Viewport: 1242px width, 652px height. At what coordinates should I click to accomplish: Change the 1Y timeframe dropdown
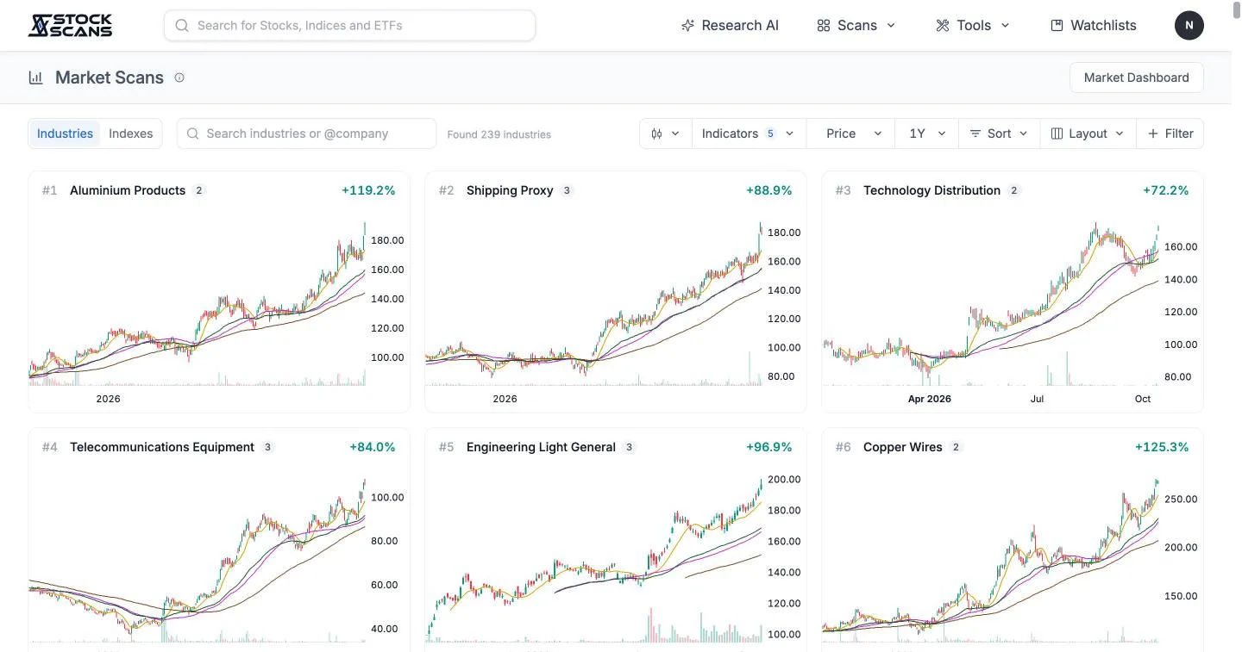pos(926,134)
